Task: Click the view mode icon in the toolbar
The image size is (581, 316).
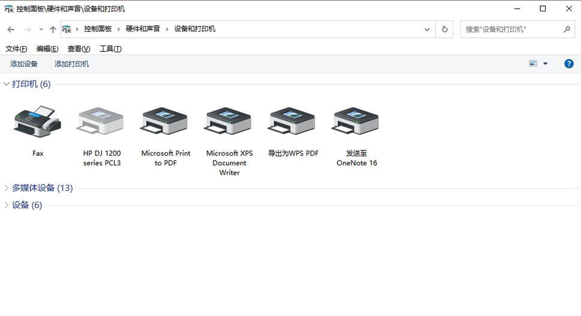Action: (533, 63)
